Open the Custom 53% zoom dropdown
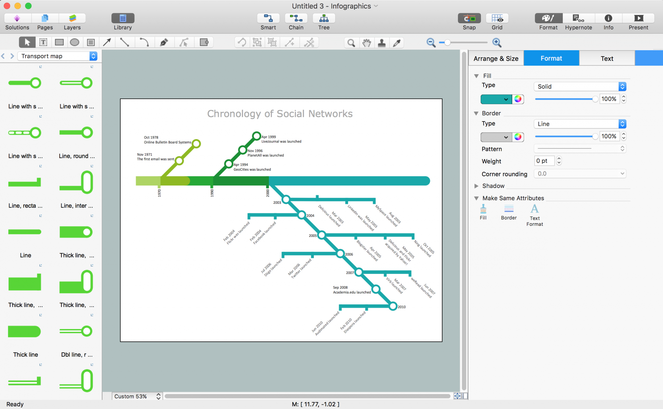Image resolution: width=663 pixels, height=409 pixels. 137,396
